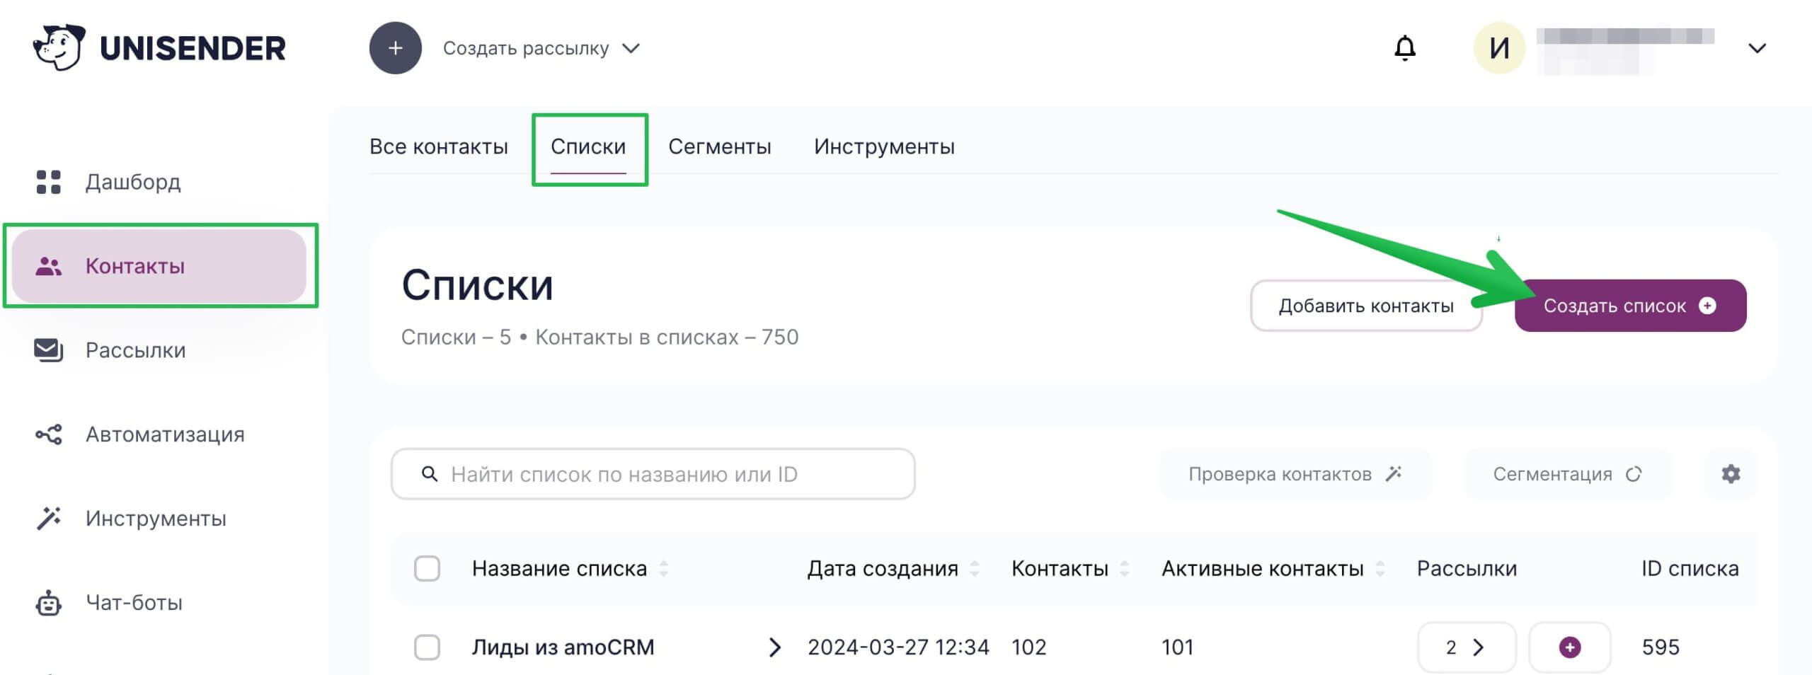
Task: Click the summary 'Списки – 5 • Контакты в списках – 750'
Action: click(600, 337)
